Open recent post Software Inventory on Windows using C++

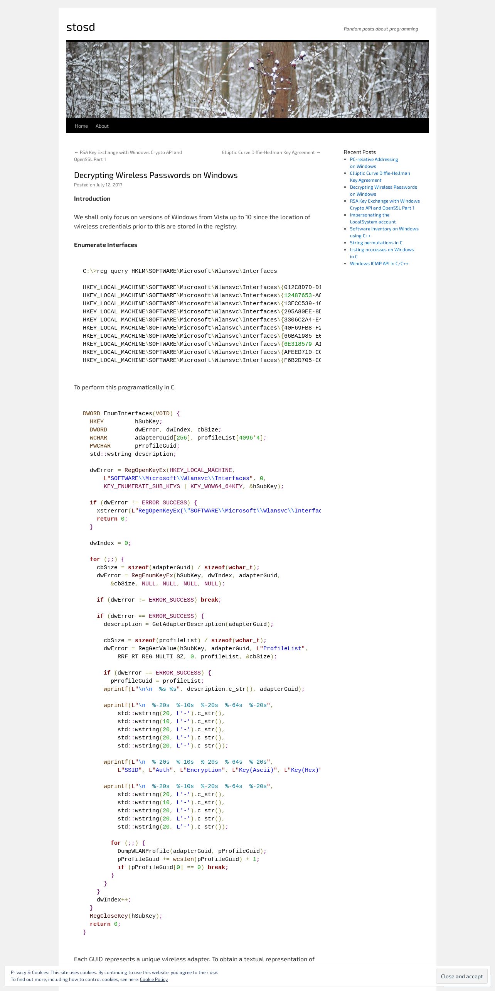click(384, 232)
